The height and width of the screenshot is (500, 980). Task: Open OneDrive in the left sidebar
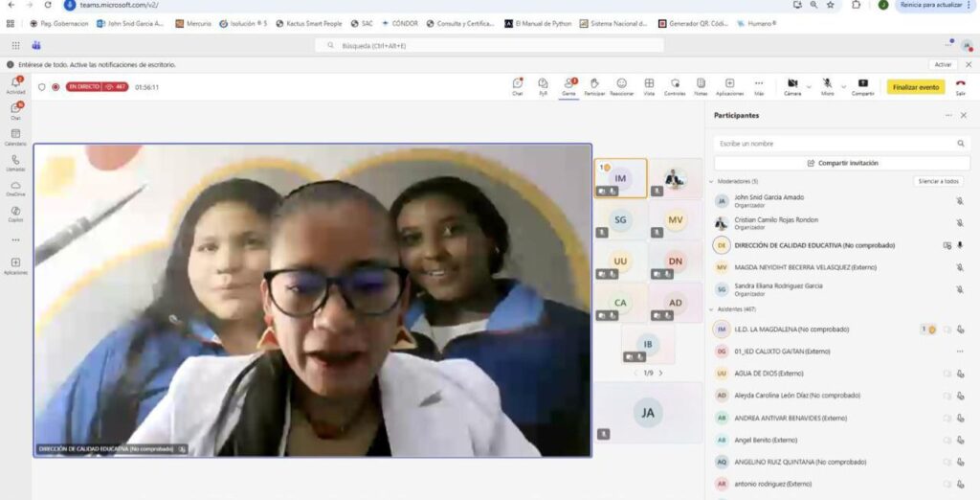click(15, 186)
